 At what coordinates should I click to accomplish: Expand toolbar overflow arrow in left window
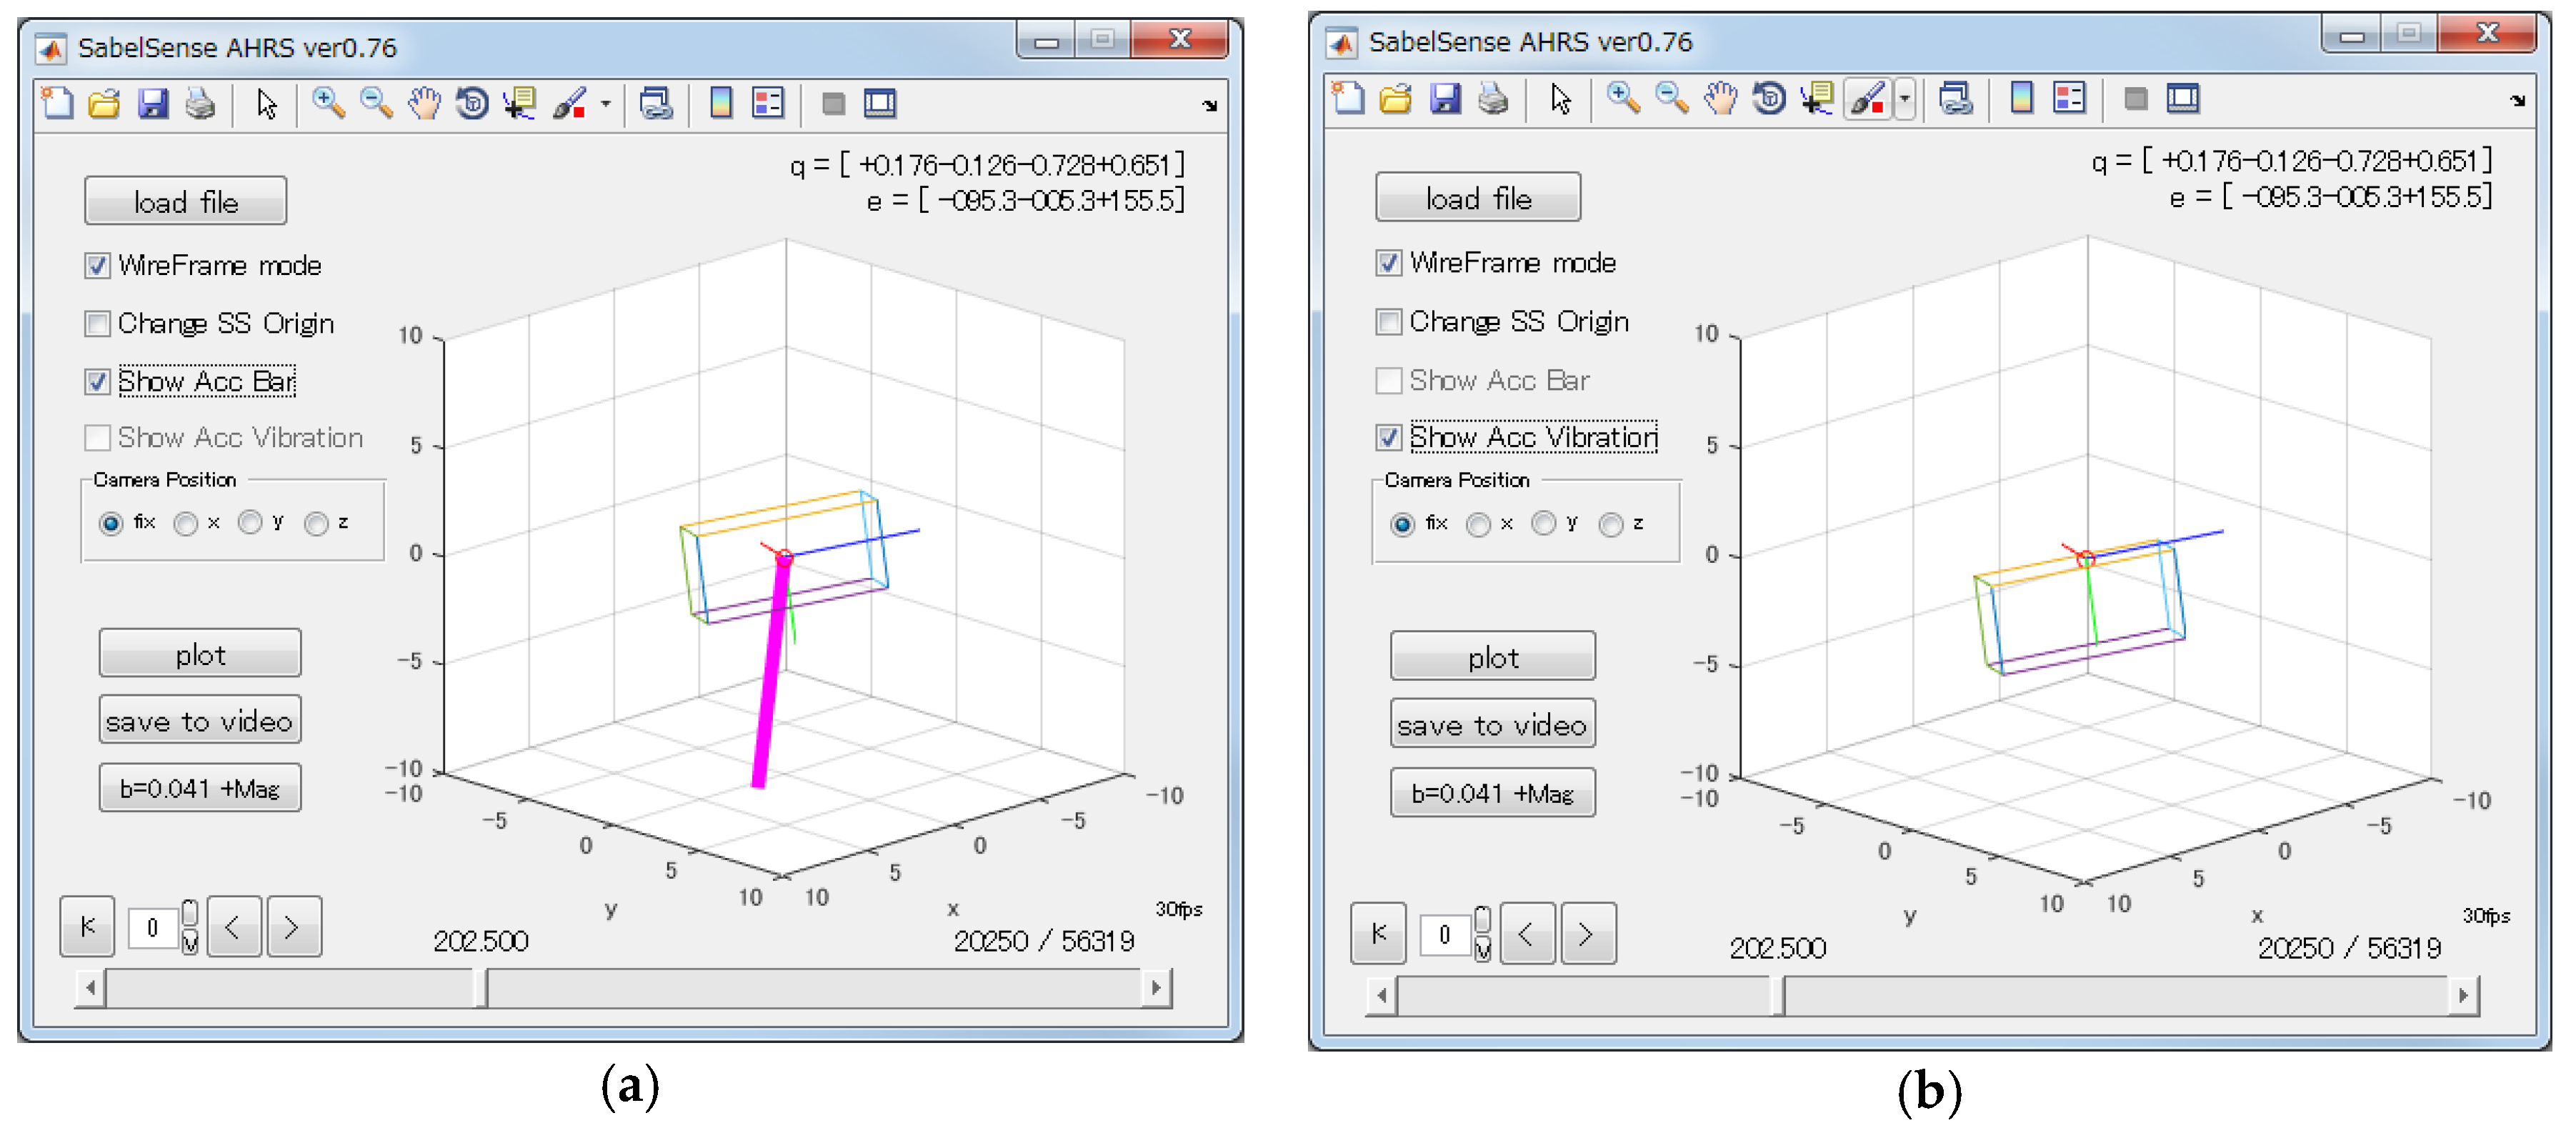click(x=1210, y=105)
